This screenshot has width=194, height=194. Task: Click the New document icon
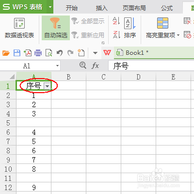click(x=81, y=53)
